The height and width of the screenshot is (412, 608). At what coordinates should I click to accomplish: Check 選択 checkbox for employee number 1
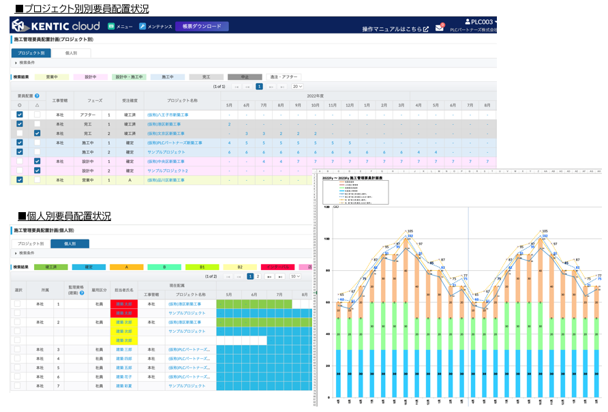tap(17, 304)
